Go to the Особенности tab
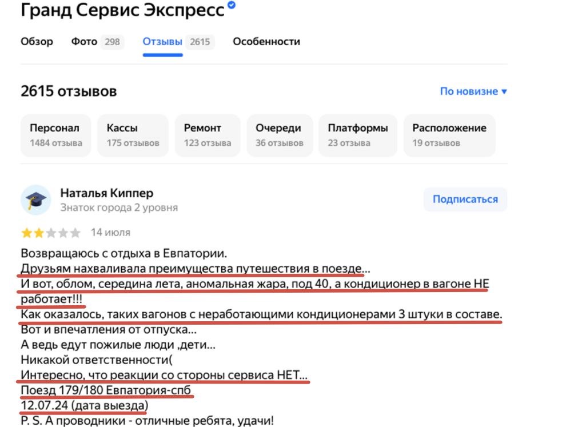Viewport: 562px width, 427px height. pyautogui.click(x=266, y=42)
